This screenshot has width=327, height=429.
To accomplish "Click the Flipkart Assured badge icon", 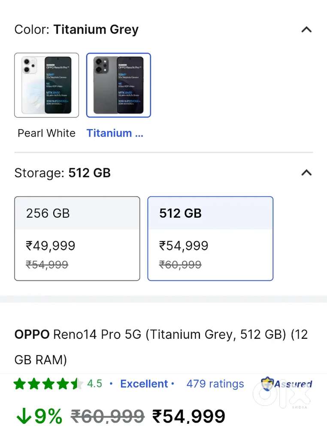I will [x=268, y=384].
